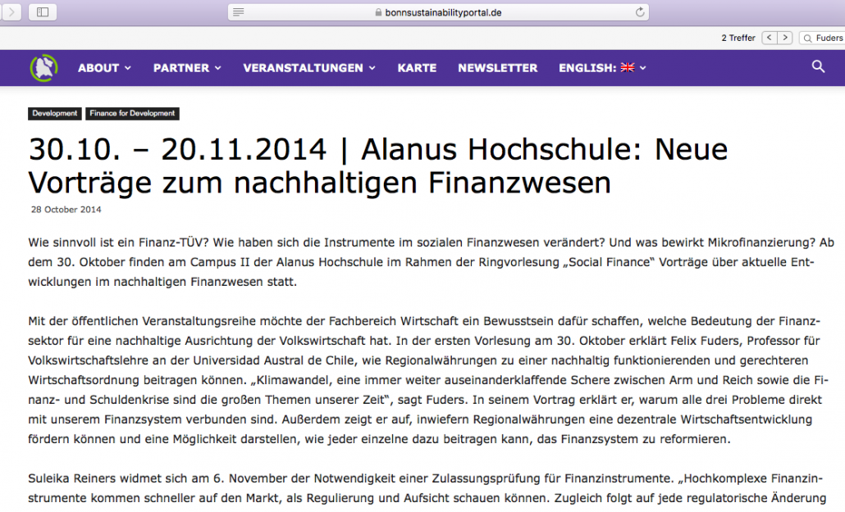Viewport: 845px width, 512px height.
Task: Open the ABOUT menu item
Action: [x=98, y=68]
